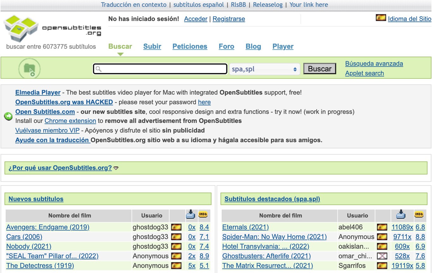Click the Spanish flag in Eternals row
This screenshot has width=432, height=273.
(382, 227)
